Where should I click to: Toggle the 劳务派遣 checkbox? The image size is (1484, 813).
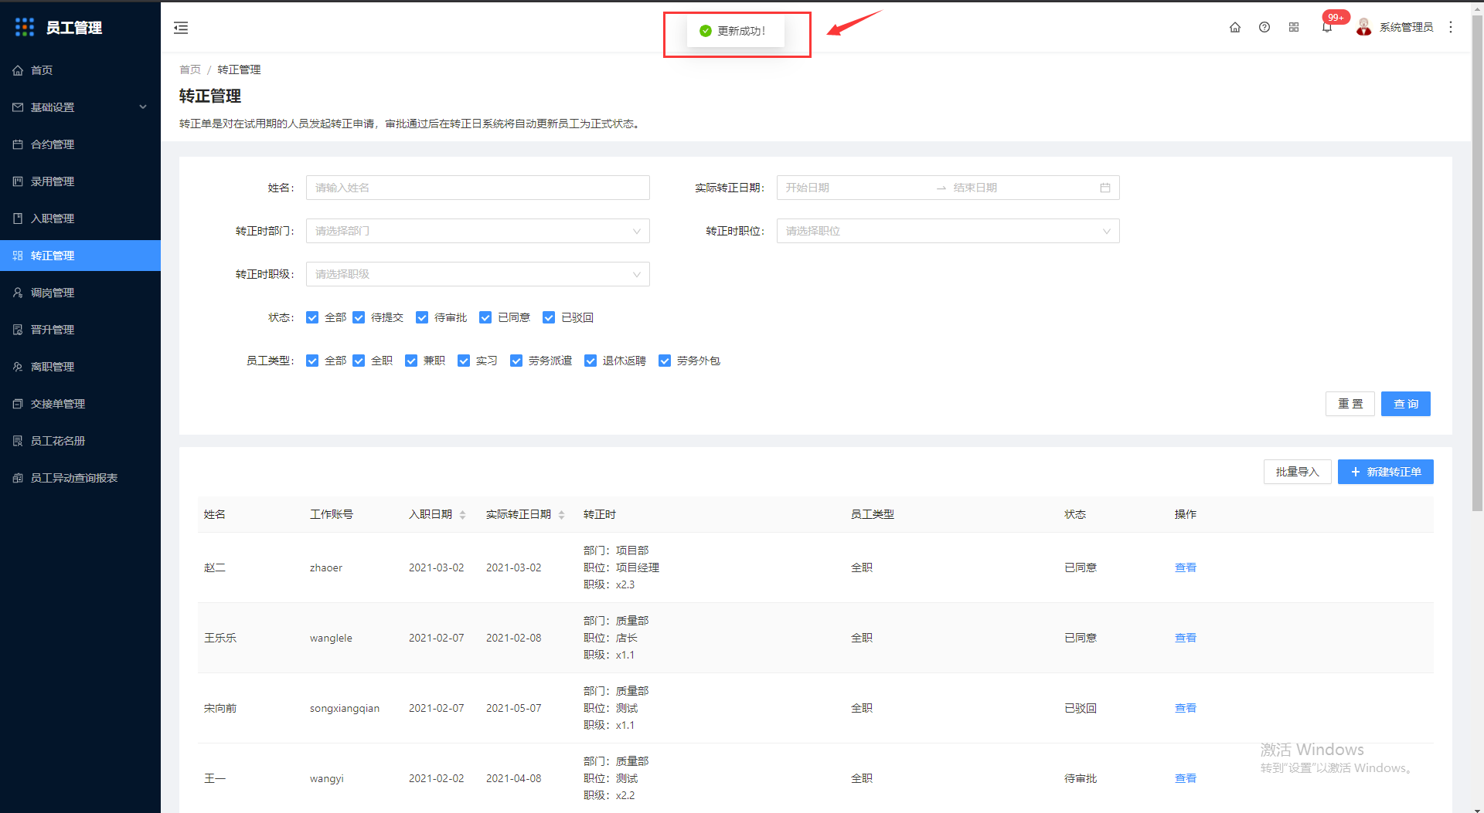[516, 361]
